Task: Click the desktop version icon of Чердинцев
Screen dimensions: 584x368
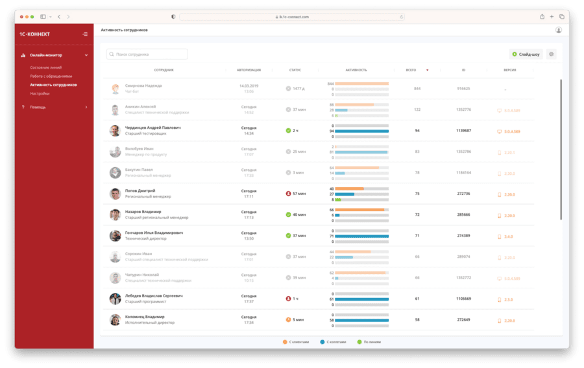Action: click(500, 132)
